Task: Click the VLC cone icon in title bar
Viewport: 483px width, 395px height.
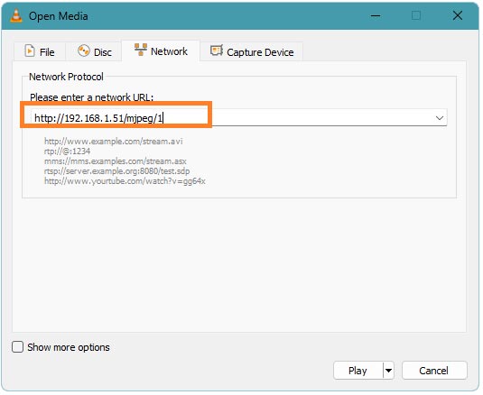Action: click(x=16, y=15)
